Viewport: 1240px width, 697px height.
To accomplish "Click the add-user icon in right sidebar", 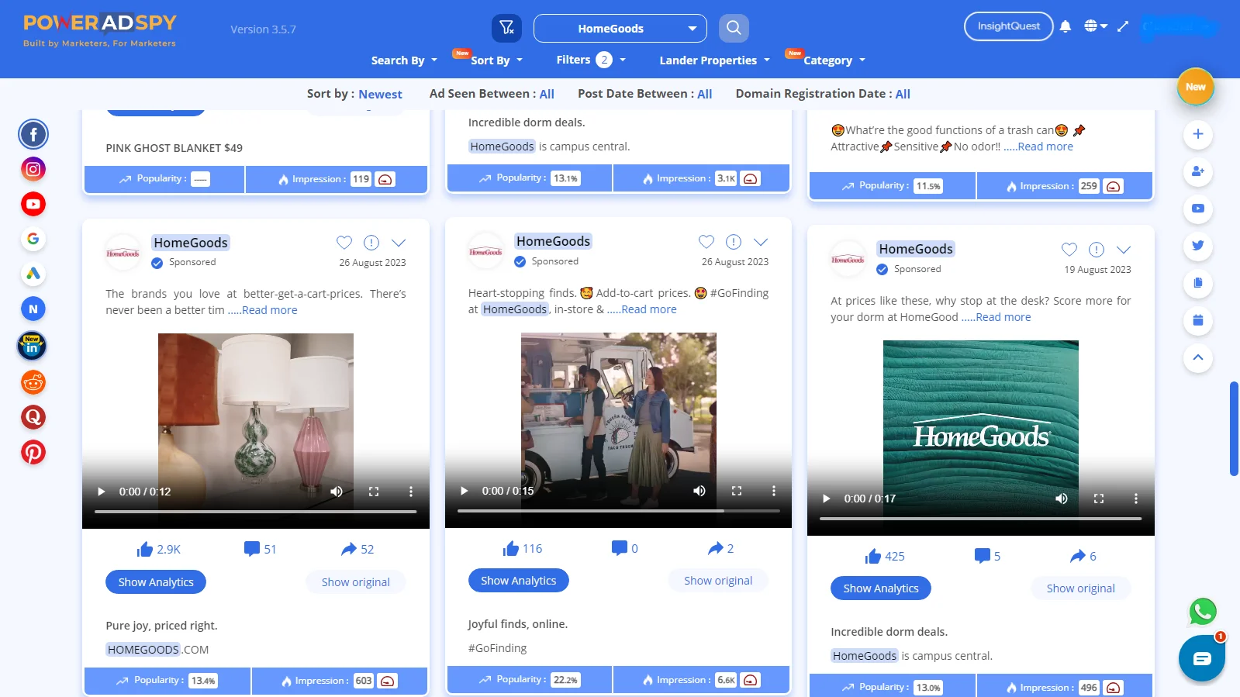I will (x=1198, y=171).
